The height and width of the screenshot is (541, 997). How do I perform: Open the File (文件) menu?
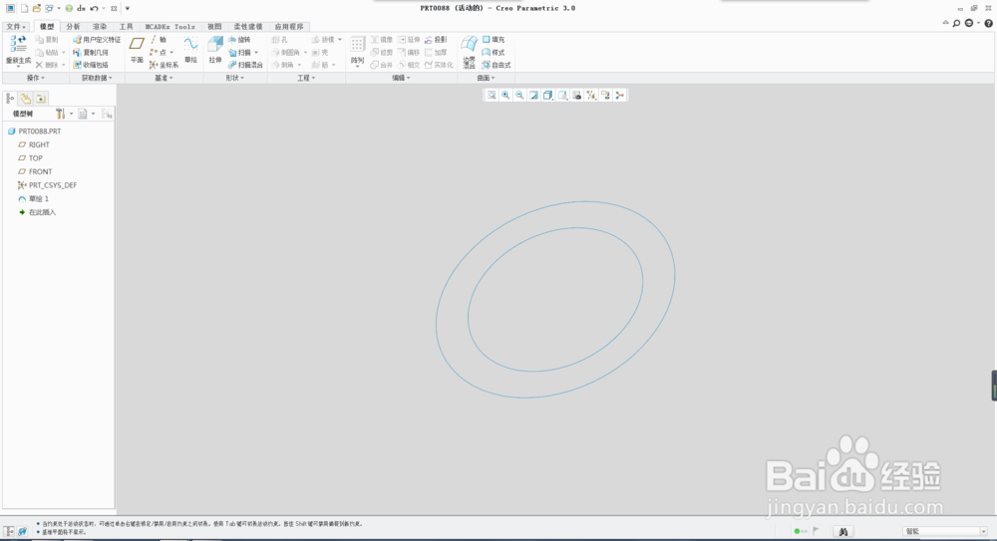click(x=16, y=27)
